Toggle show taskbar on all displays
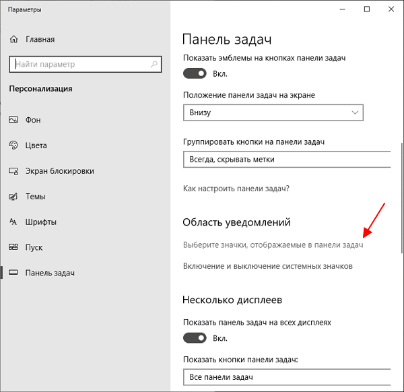 (195, 338)
